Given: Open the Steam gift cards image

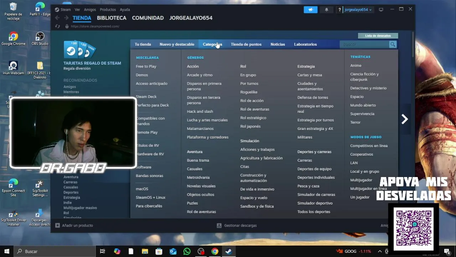Looking at the screenshot, I should [x=80, y=50].
